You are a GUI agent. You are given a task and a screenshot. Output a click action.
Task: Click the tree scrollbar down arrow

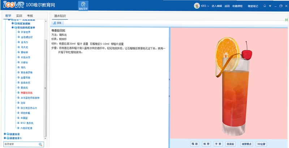tap(46, 138)
